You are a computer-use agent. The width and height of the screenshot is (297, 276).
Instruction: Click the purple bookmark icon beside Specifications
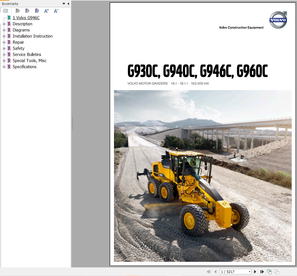[x=9, y=67]
